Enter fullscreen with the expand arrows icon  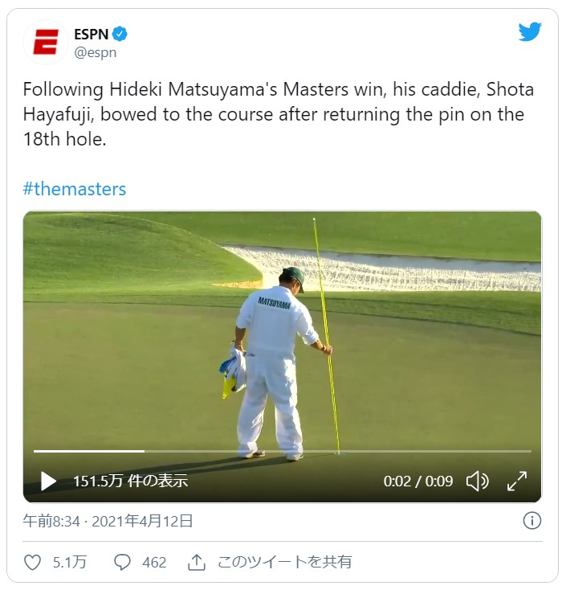(517, 481)
